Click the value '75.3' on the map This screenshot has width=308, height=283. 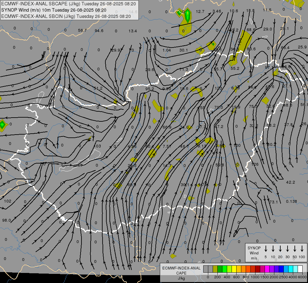253,106
